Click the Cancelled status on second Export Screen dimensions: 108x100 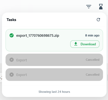93,75
